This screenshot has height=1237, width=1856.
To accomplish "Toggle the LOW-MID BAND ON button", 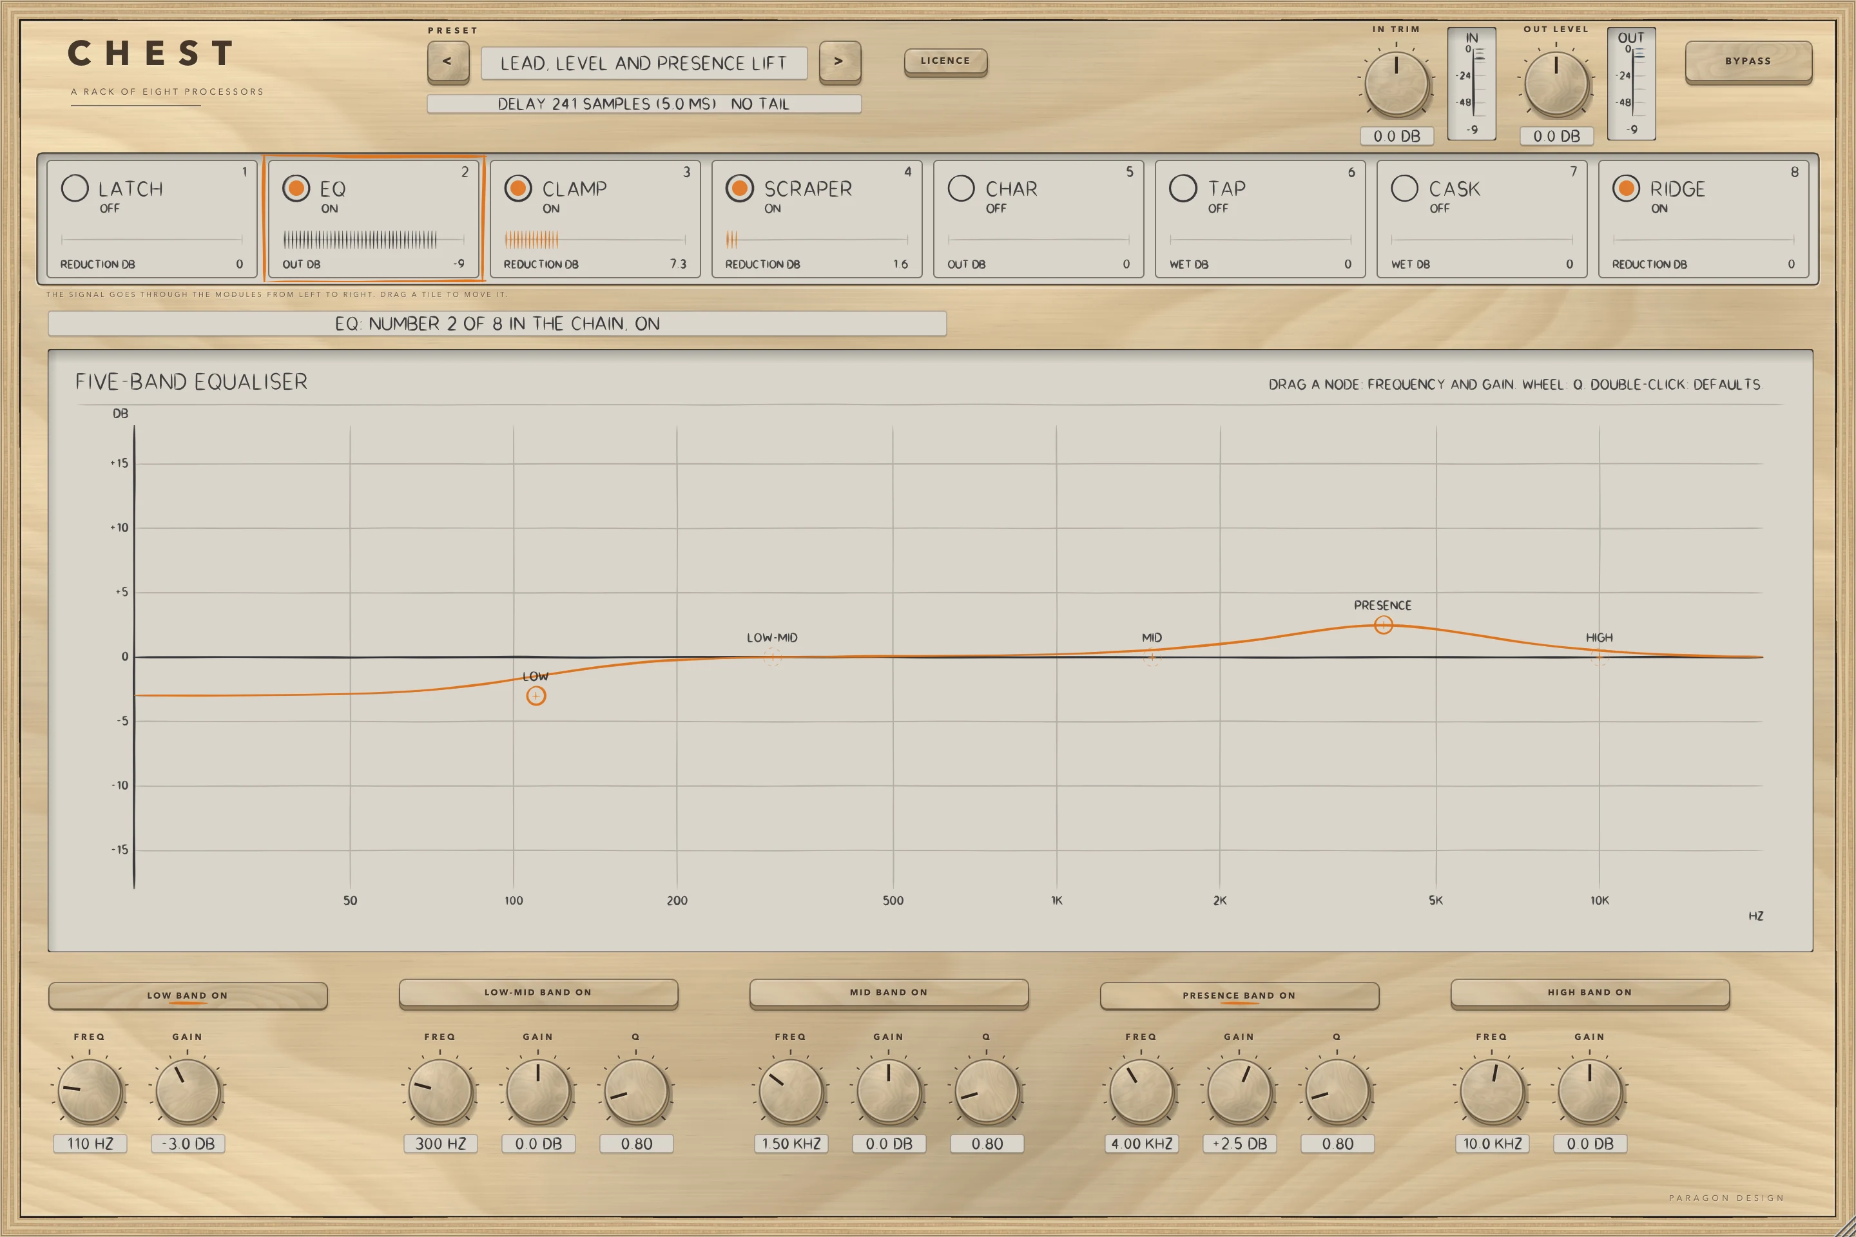I will pyautogui.click(x=538, y=993).
